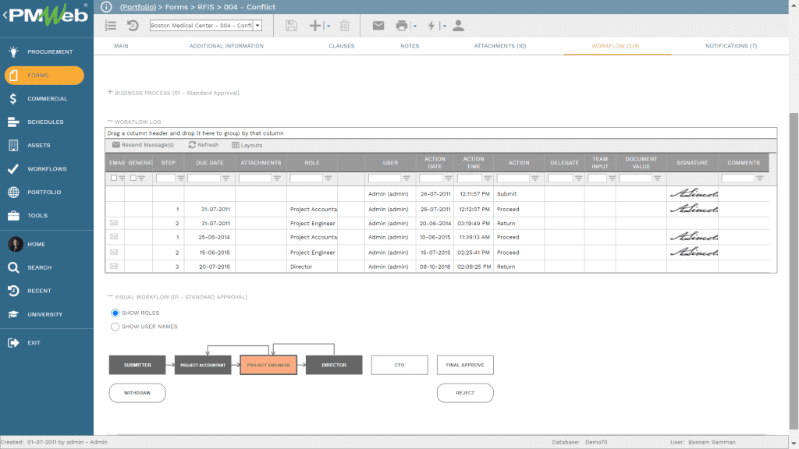This screenshot has height=449, width=799.
Task: Click the vertical page scrollbar
Action: click(x=794, y=270)
